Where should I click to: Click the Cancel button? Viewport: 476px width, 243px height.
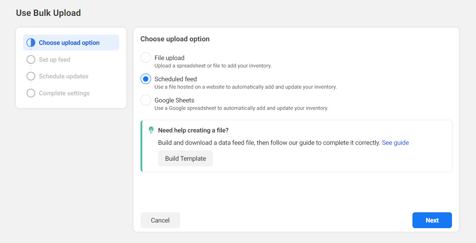(160, 220)
